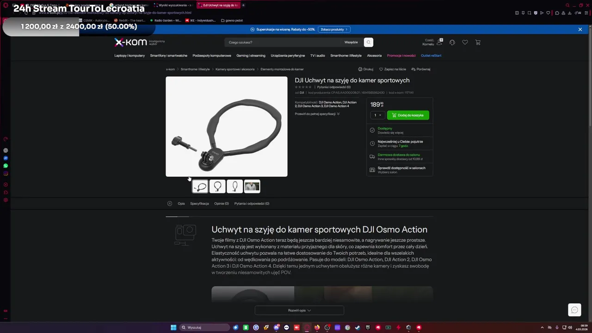Open TV i audio menu
The image size is (592, 333).
coord(317,55)
